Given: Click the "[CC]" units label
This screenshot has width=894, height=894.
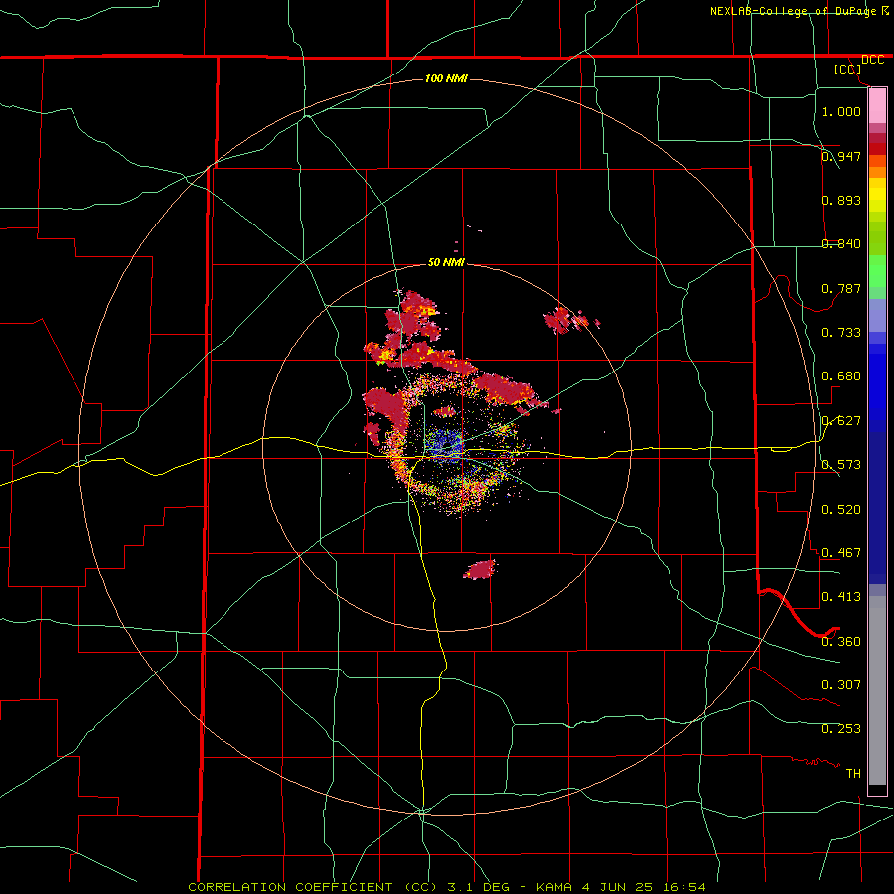Looking at the screenshot, I should pyautogui.click(x=848, y=69).
